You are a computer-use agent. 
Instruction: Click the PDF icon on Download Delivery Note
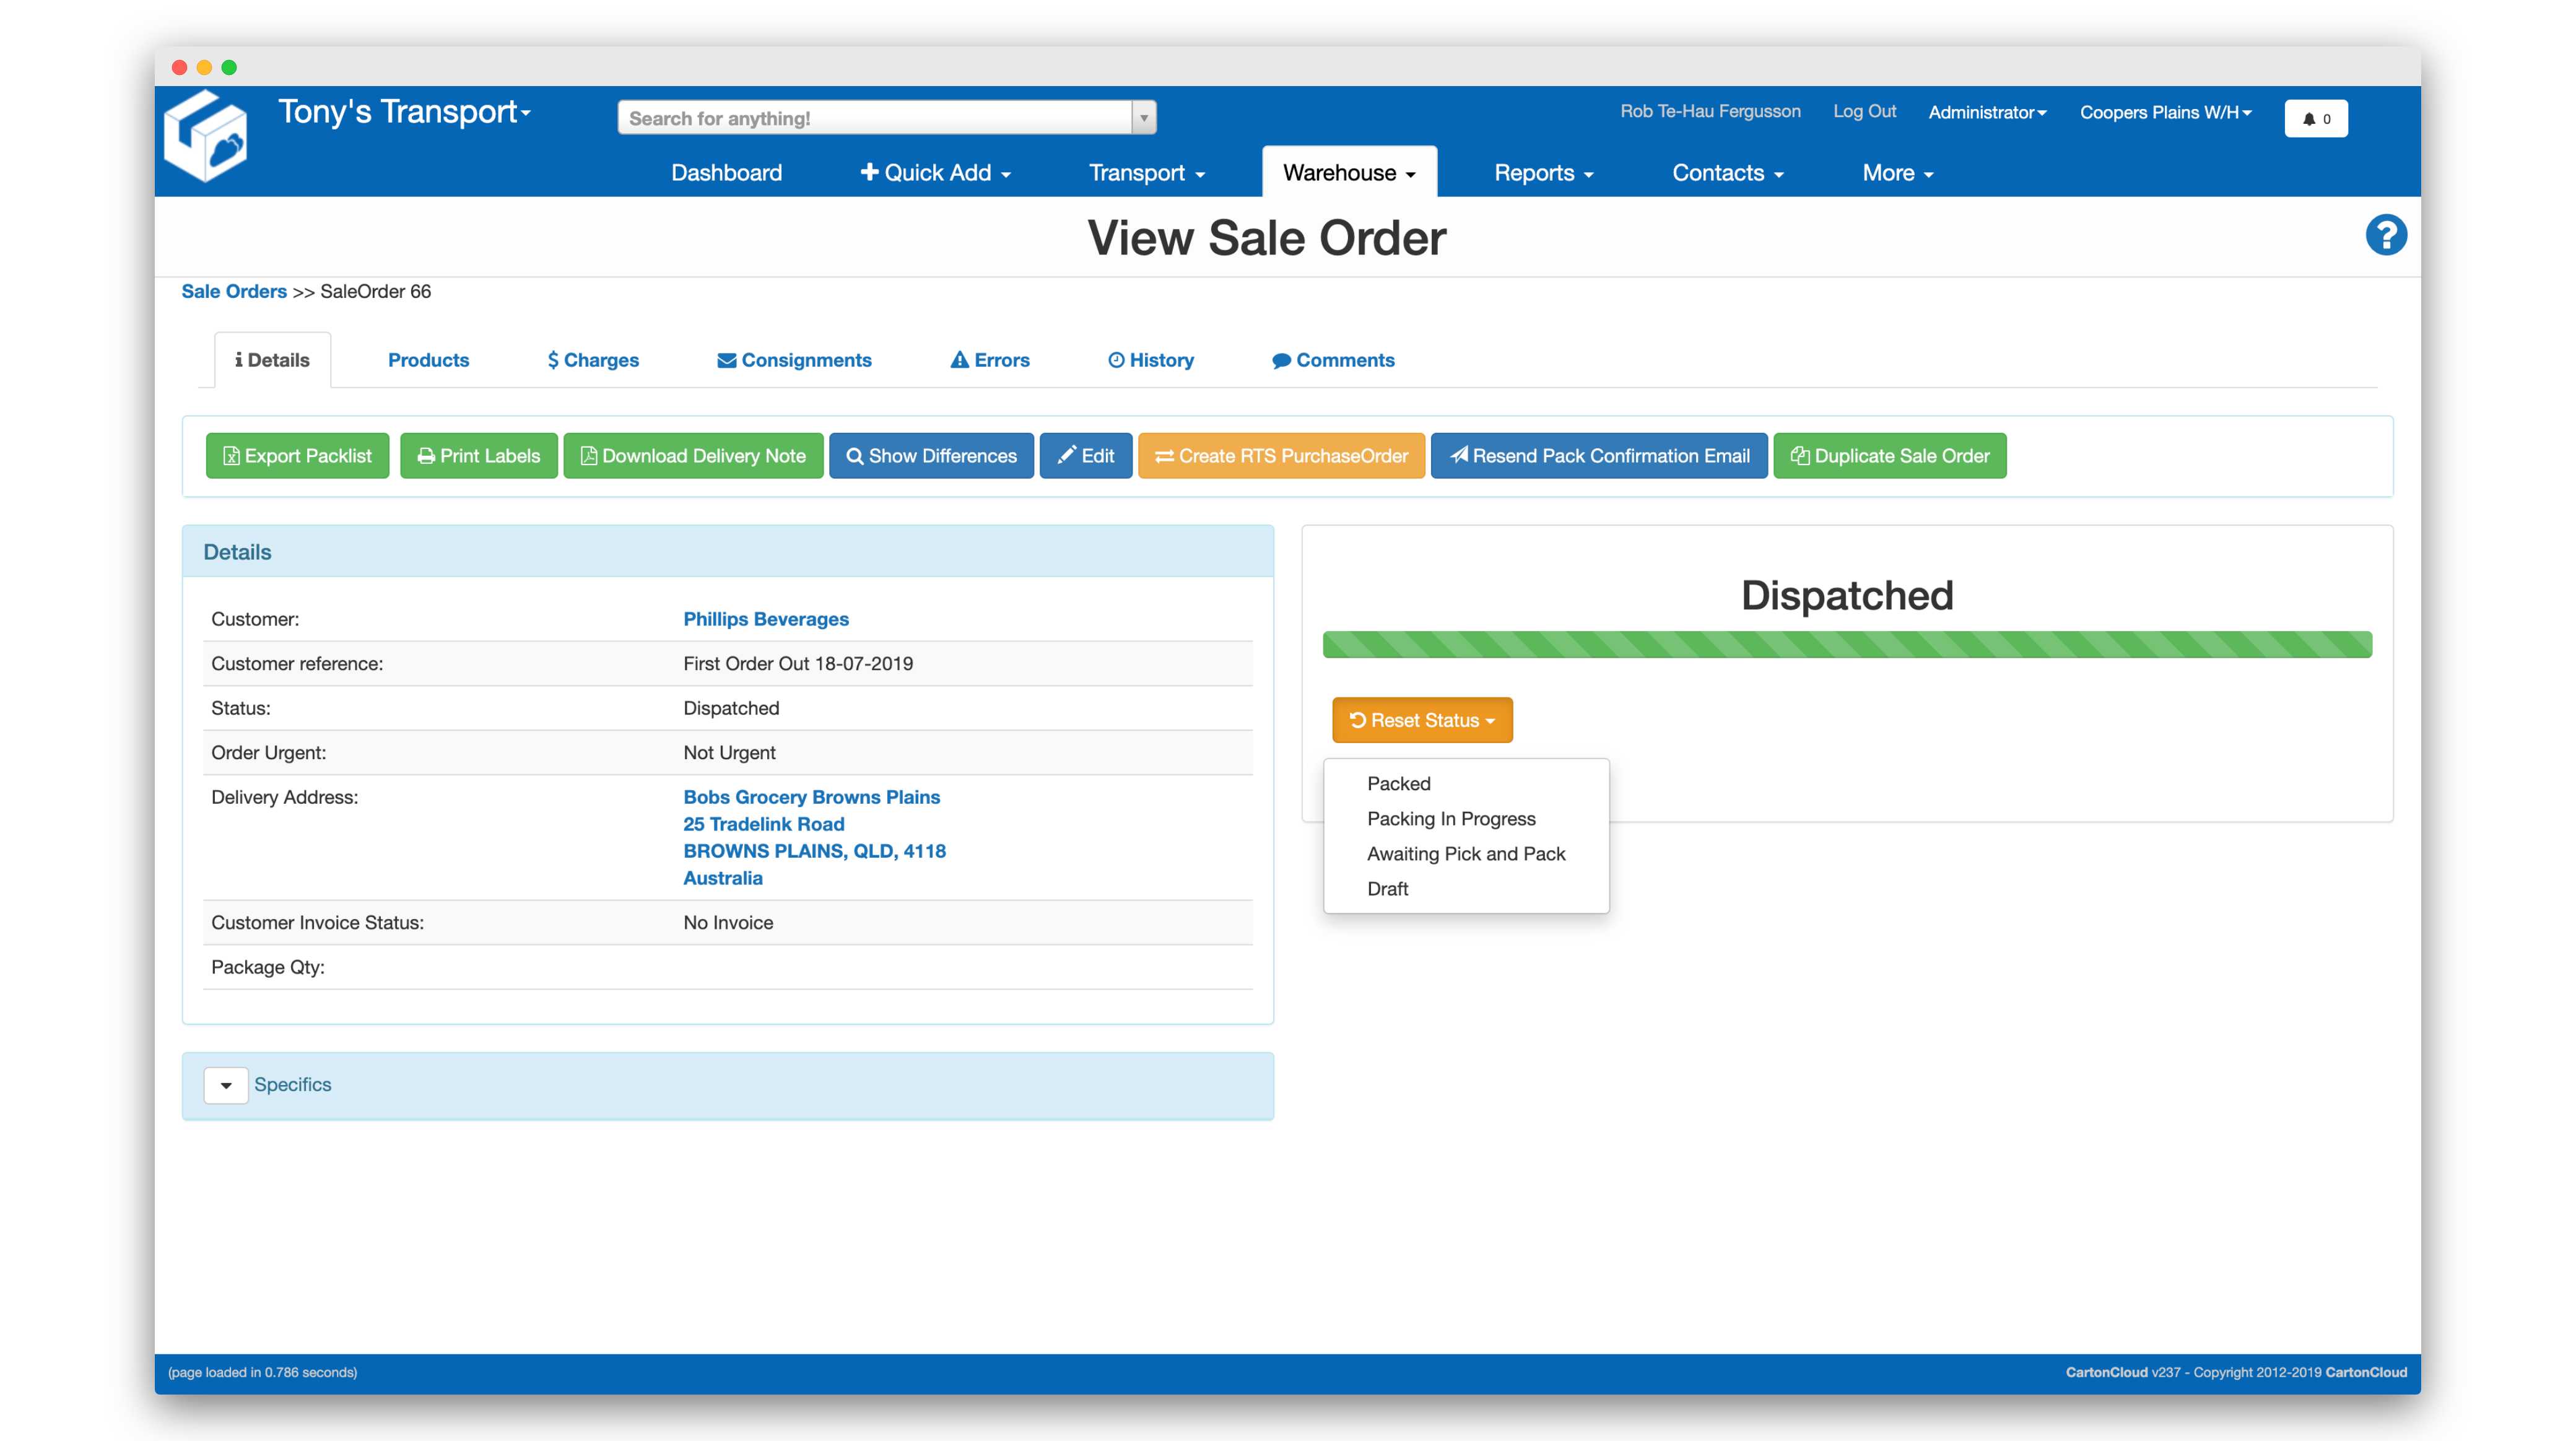(589, 456)
